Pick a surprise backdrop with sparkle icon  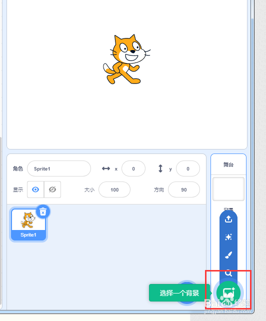(228, 237)
